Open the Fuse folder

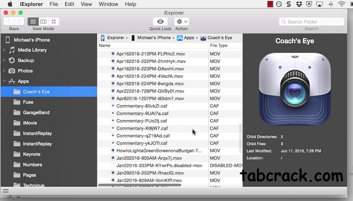coord(49,102)
